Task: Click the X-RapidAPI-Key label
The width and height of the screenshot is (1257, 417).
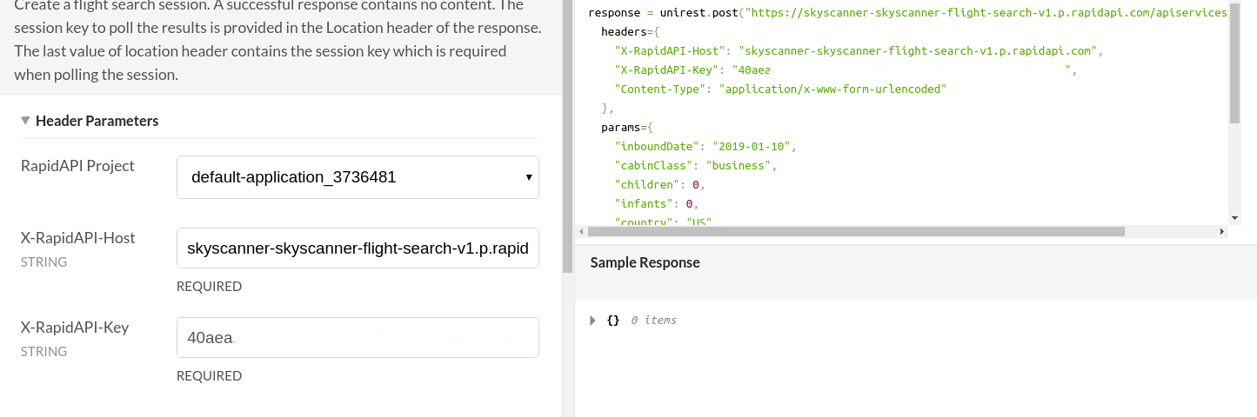Action: pyautogui.click(x=75, y=328)
